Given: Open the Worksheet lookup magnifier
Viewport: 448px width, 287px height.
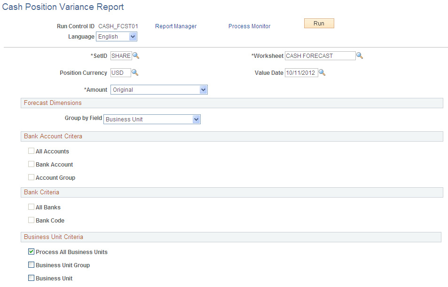Looking at the screenshot, I should [x=360, y=56].
